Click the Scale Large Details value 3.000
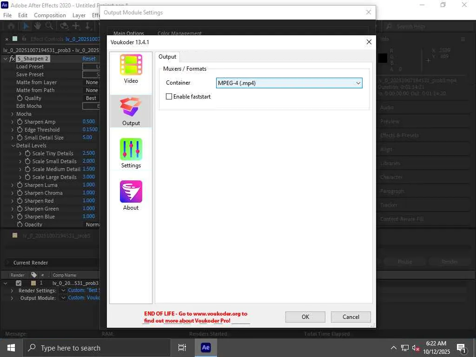476x357 pixels. [89, 177]
